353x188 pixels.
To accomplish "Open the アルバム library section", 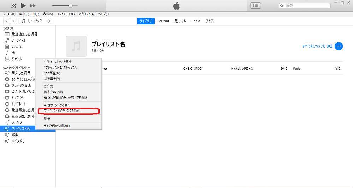I will click(x=17, y=46).
